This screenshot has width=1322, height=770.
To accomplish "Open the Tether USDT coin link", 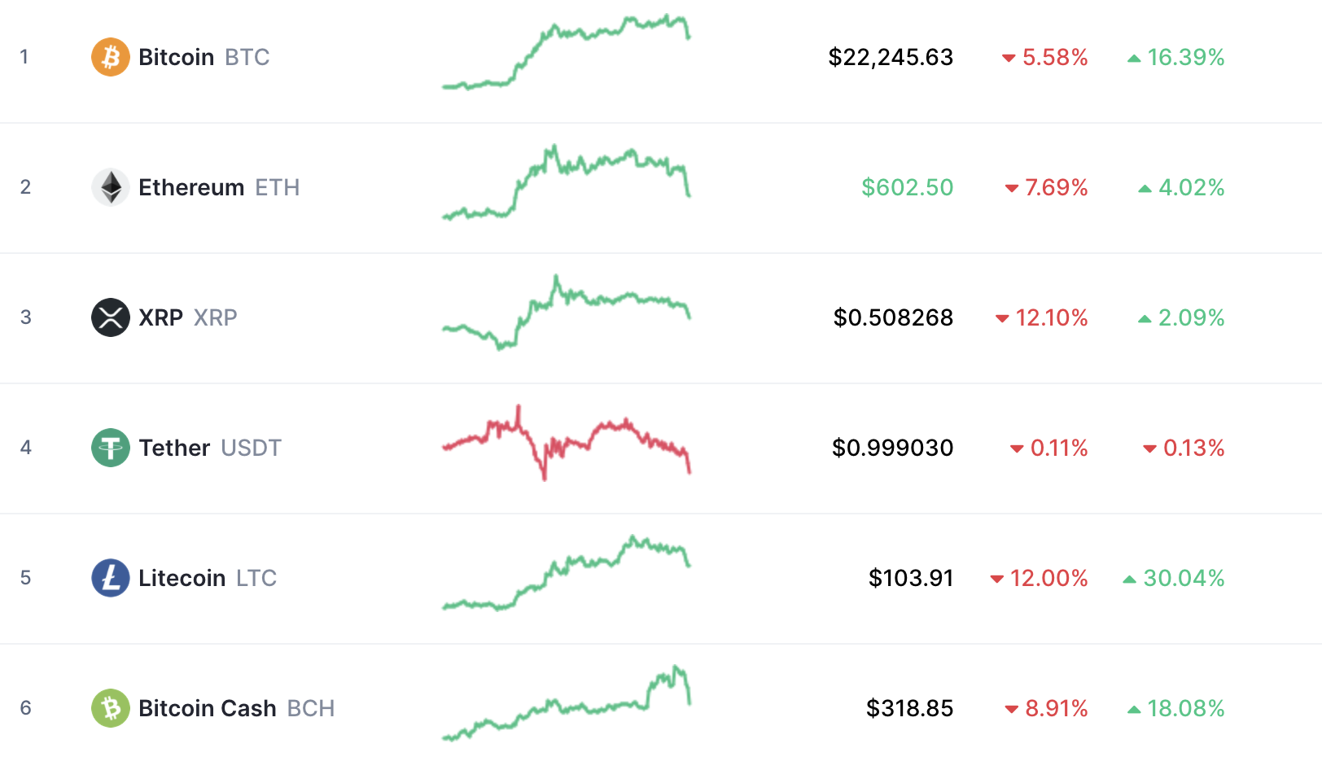I will [210, 448].
